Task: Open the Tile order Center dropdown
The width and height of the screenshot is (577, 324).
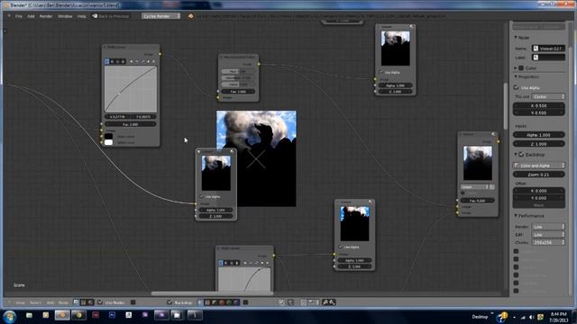Action: click(548, 96)
